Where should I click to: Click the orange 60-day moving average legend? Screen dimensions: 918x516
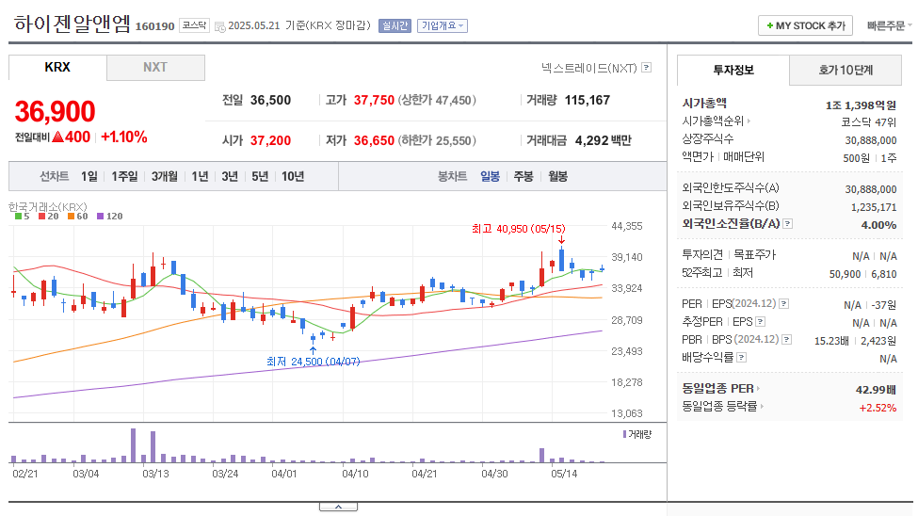pos(78,217)
